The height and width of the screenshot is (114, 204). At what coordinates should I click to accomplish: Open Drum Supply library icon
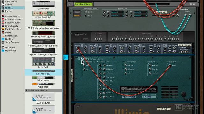coord(3,26)
